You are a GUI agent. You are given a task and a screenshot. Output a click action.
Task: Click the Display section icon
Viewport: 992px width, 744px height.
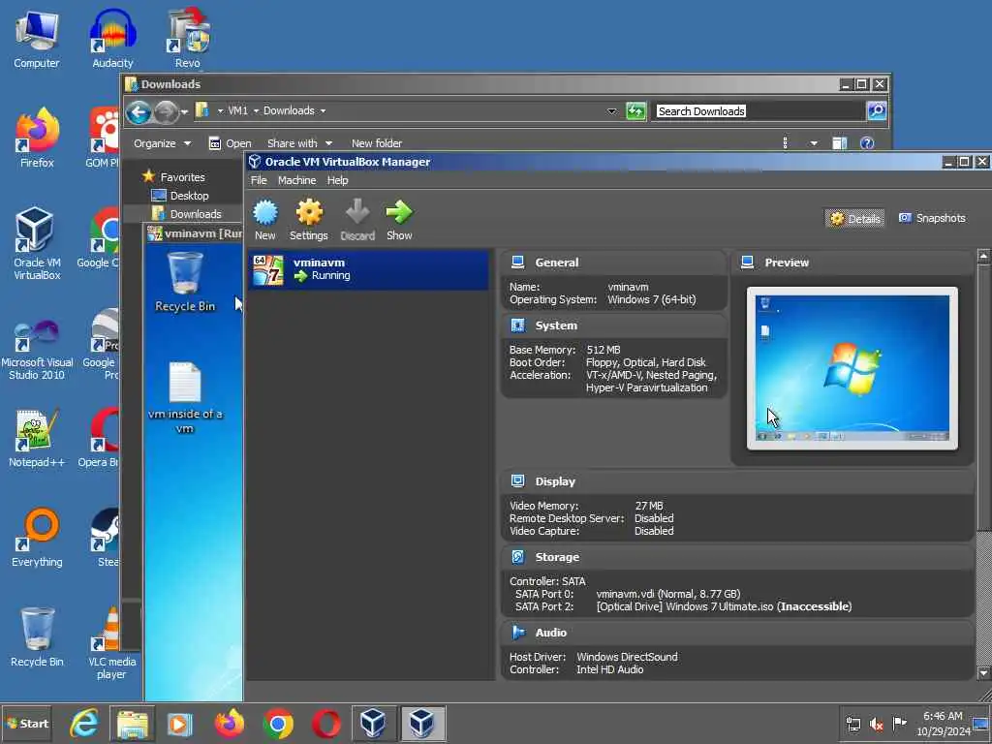[517, 480]
